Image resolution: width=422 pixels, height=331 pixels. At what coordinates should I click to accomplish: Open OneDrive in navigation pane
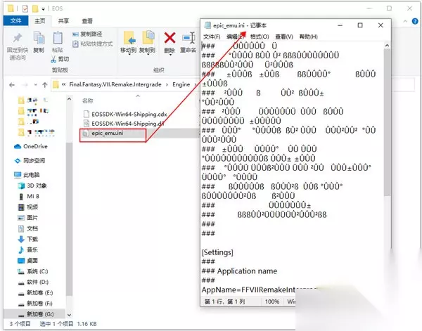click(x=31, y=147)
